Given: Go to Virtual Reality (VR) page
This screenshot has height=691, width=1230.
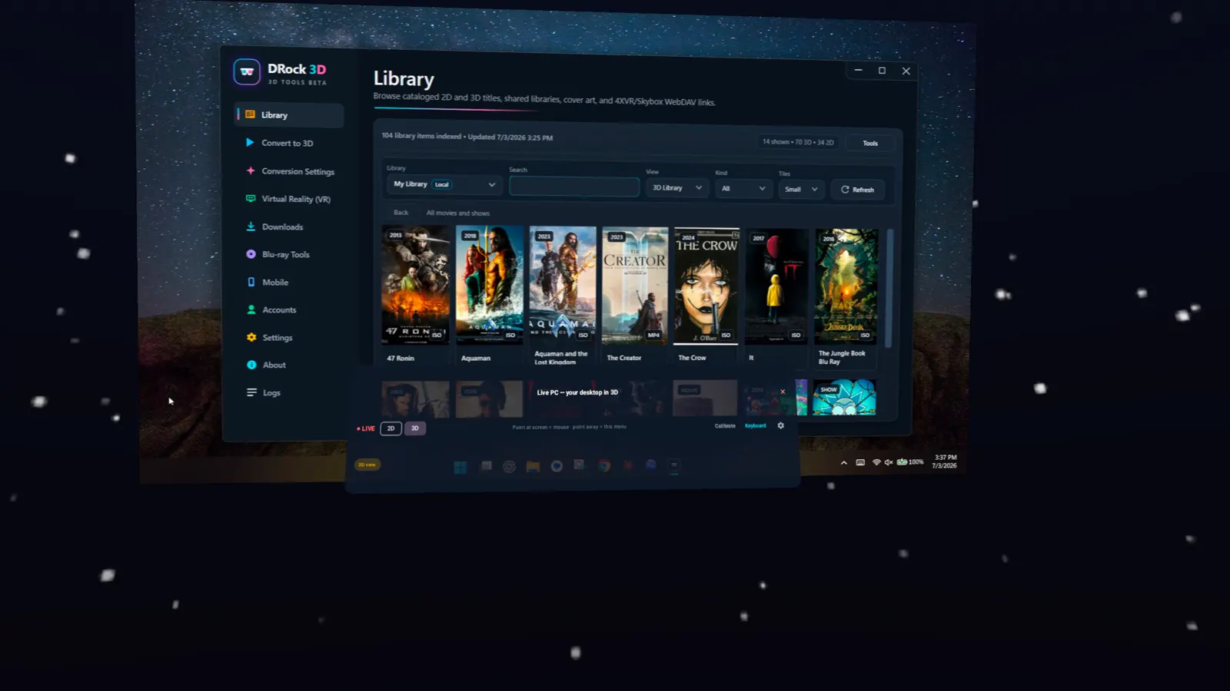Looking at the screenshot, I should pyautogui.click(x=296, y=199).
